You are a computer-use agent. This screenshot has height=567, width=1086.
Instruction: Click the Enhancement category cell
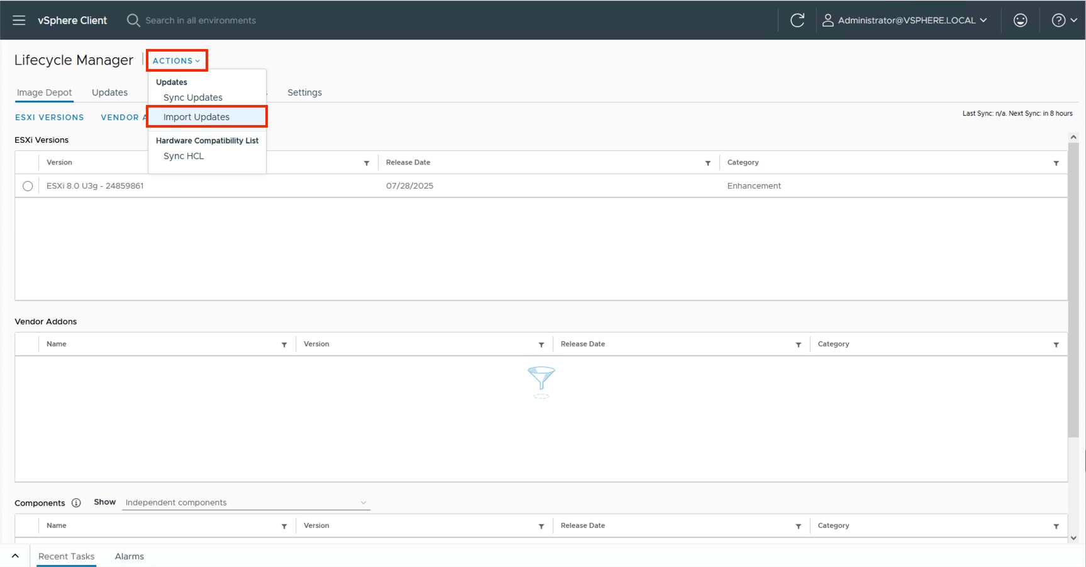754,186
